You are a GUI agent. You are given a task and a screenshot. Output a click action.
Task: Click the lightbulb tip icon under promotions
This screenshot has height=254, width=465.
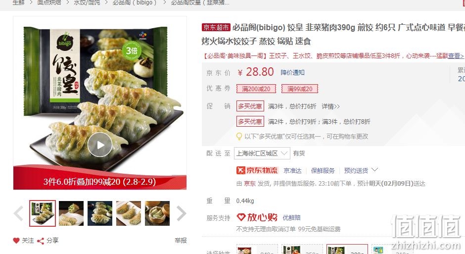click(239, 137)
